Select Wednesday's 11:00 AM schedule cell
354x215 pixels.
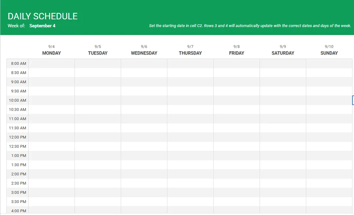pos(144,119)
